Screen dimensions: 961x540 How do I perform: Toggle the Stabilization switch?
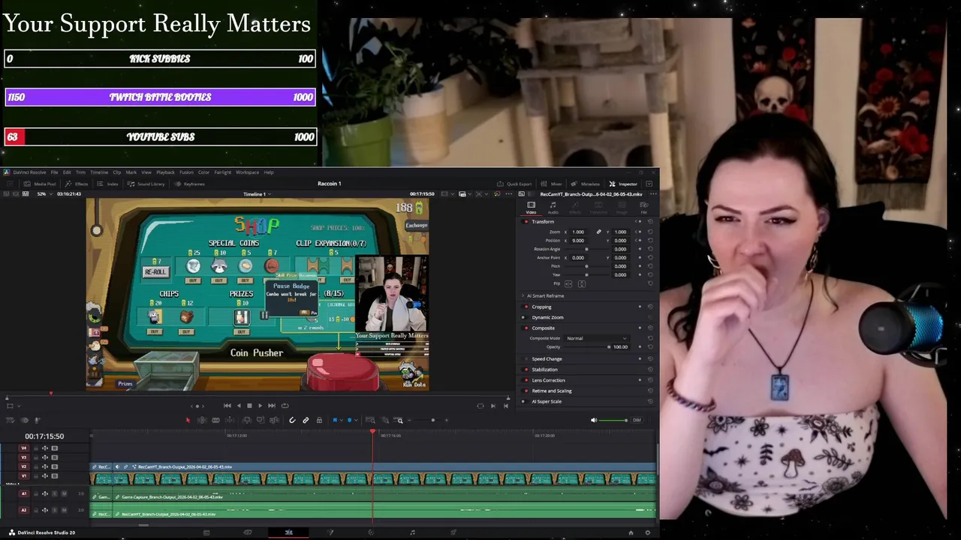[525, 370]
